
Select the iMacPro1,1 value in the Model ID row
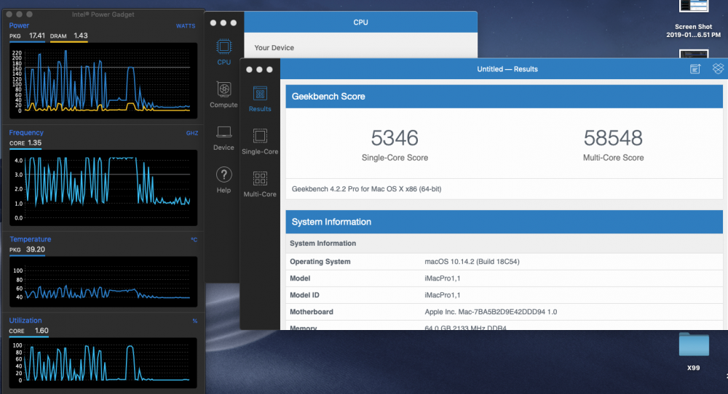point(443,295)
